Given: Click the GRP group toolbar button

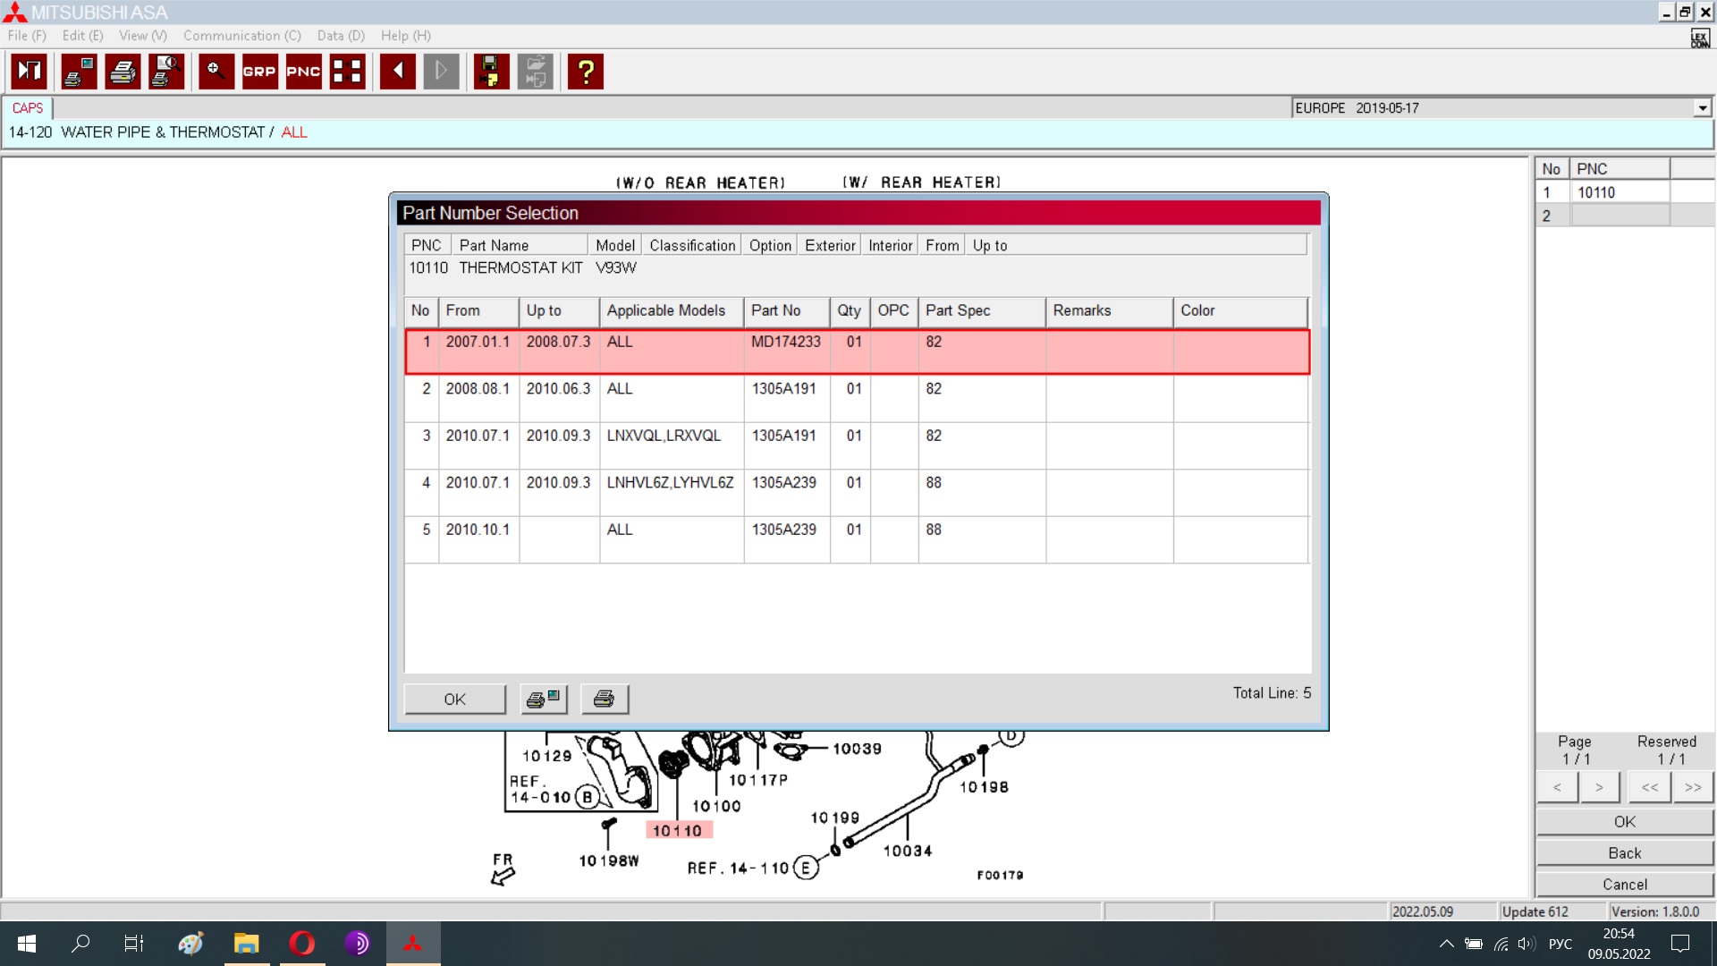Looking at the screenshot, I should (259, 72).
